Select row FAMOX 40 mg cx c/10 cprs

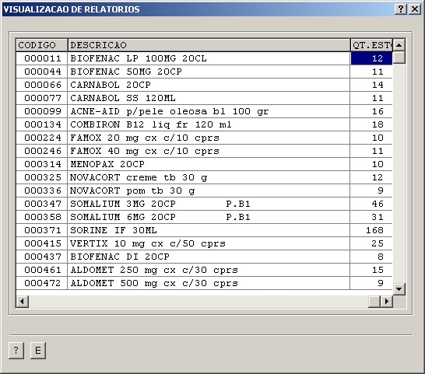pyautogui.click(x=204, y=151)
